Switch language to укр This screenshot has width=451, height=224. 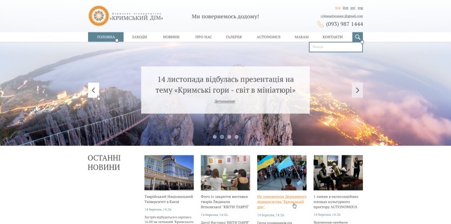tap(338, 8)
